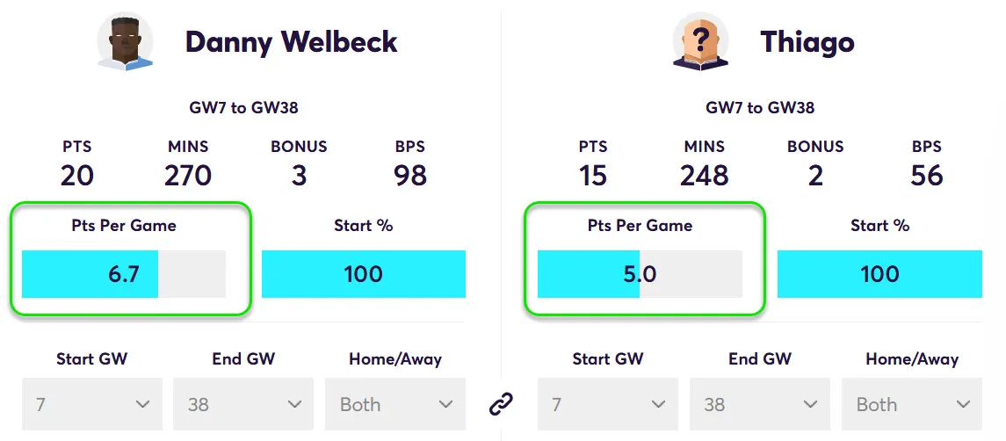This screenshot has width=1006, height=441.
Task: Click Thiago's Start % bar
Action: click(x=879, y=274)
